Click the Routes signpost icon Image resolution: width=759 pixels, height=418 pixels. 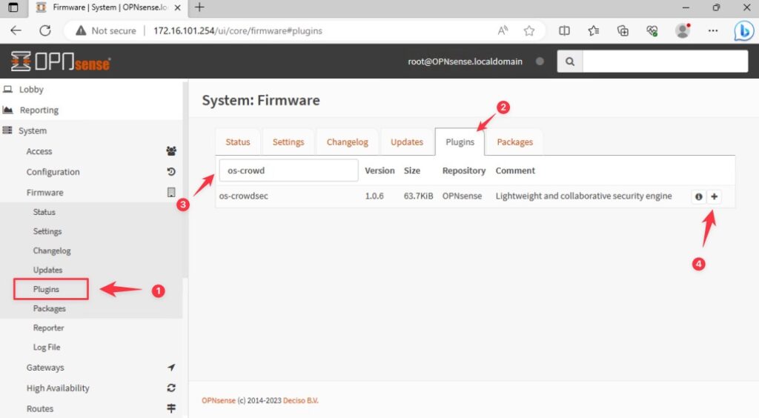171,408
